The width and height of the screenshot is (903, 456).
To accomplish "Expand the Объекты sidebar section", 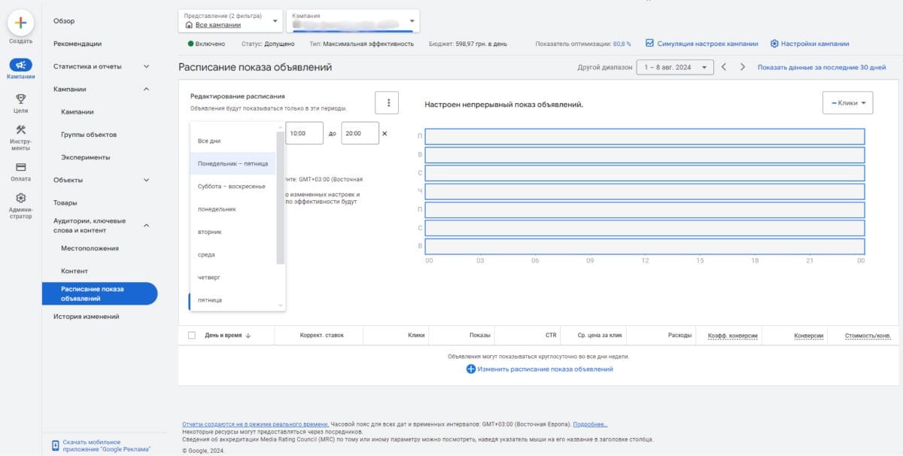I will pos(146,180).
